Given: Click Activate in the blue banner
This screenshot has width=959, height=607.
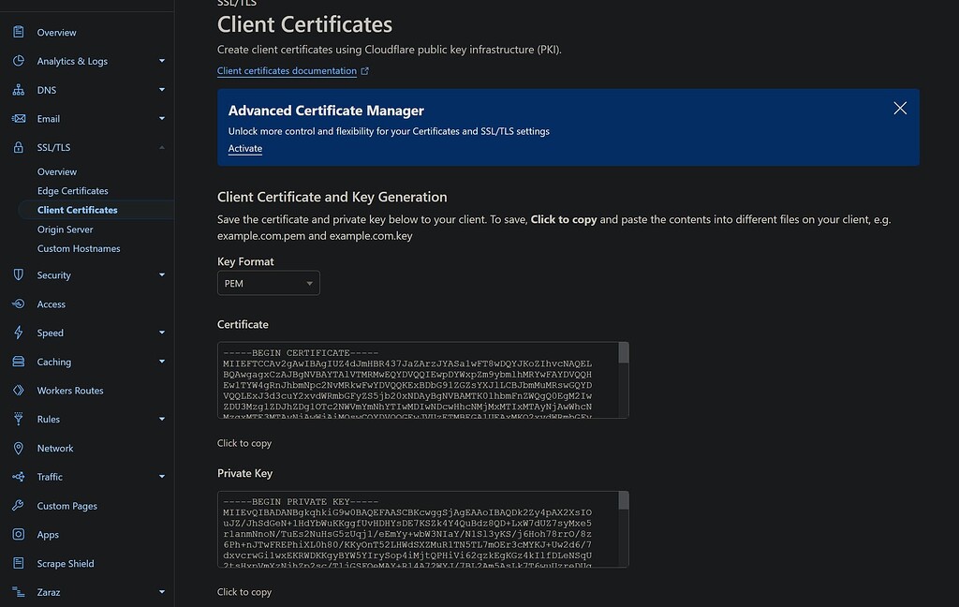Looking at the screenshot, I should (x=245, y=149).
